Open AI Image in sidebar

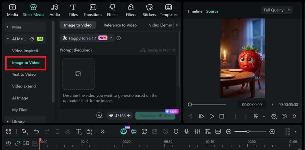pos(20,98)
